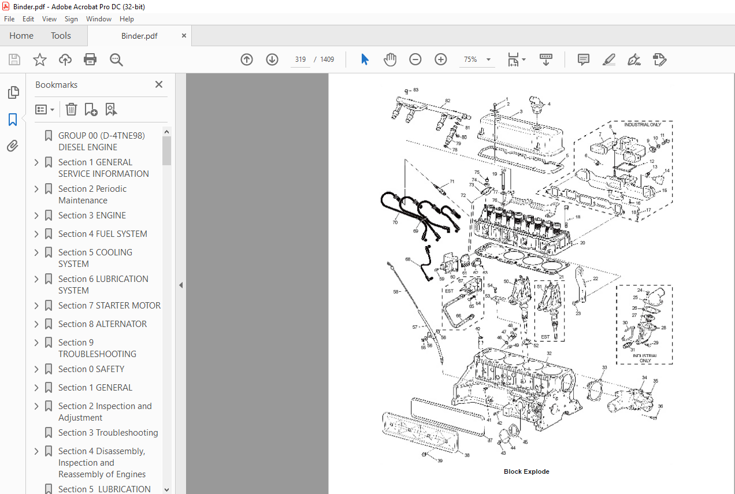The height and width of the screenshot is (494, 735).
Task: Toggle the Bookmarks panel in the left rail
Action: 13,120
